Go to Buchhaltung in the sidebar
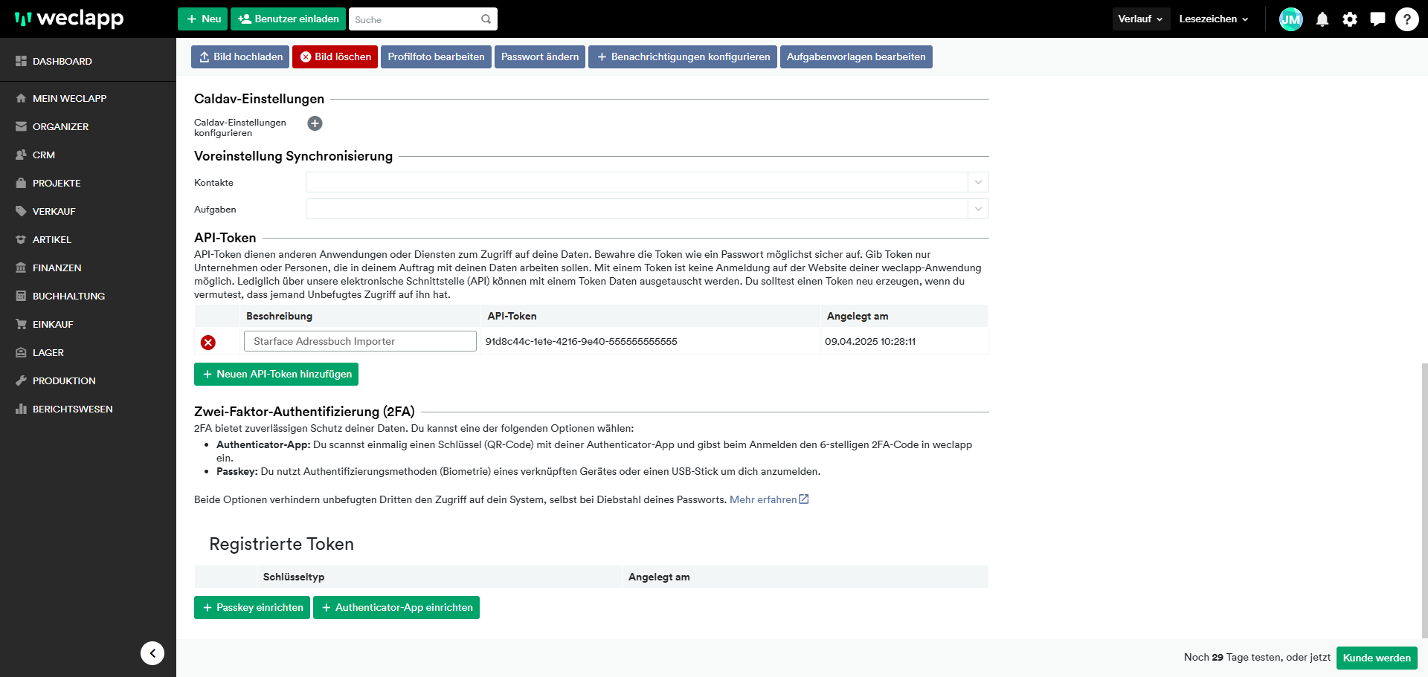 click(68, 297)
